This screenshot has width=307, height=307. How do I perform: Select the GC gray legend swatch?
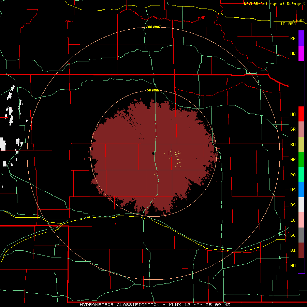pyautogui.click(x=301, y=235)
